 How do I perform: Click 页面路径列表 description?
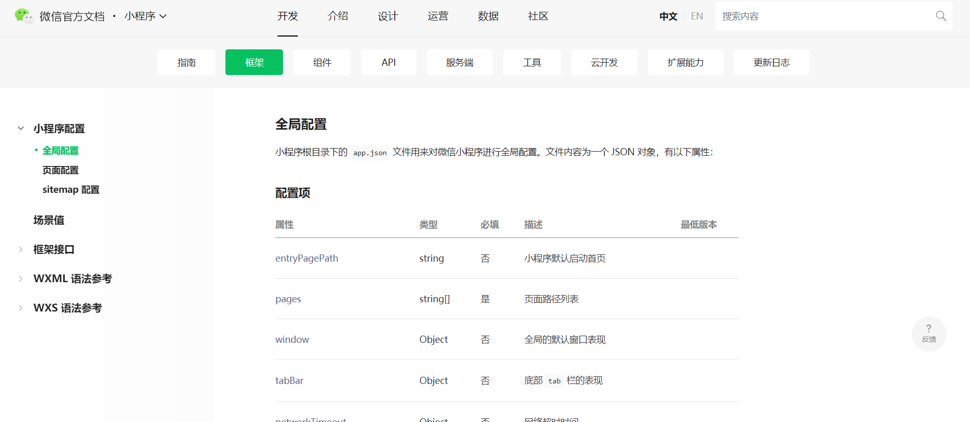(552, 299)
